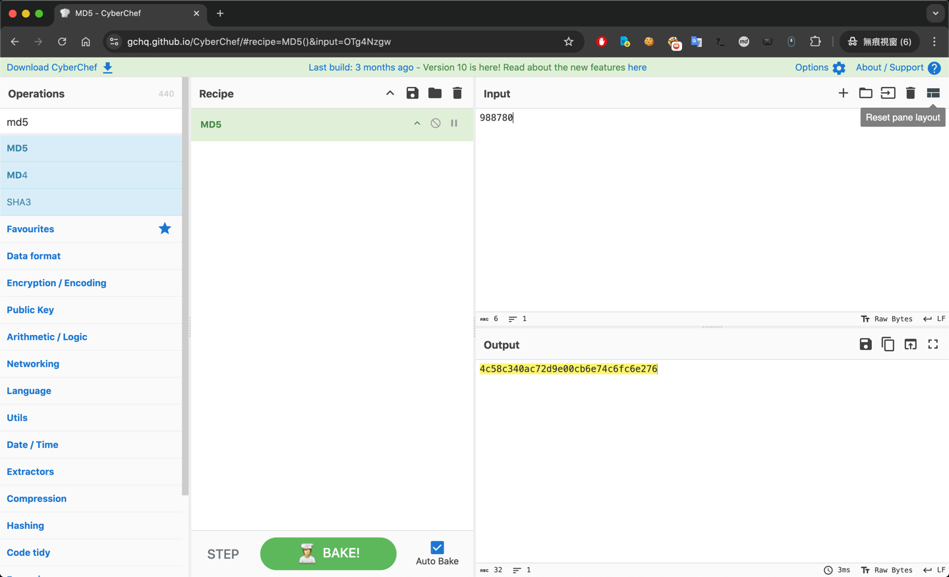Open the Utils operations category

coord(91,418)
